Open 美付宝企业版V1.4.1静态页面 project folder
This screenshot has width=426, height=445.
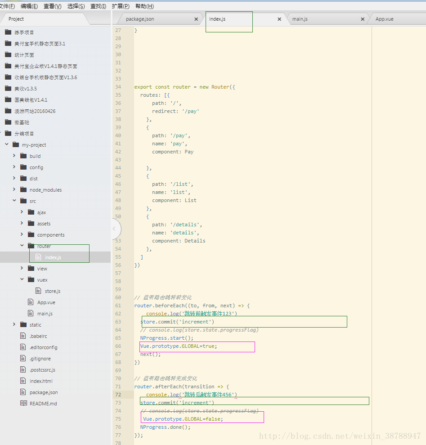(x=46, y=66)
